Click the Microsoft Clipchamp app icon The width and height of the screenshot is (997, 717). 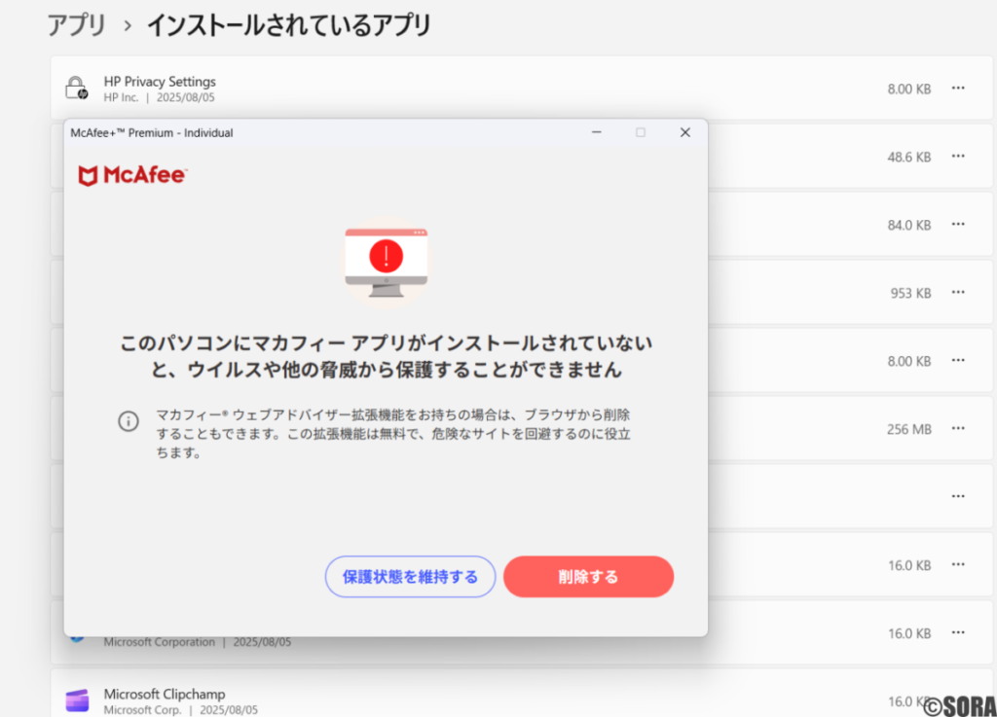(77, 700)
